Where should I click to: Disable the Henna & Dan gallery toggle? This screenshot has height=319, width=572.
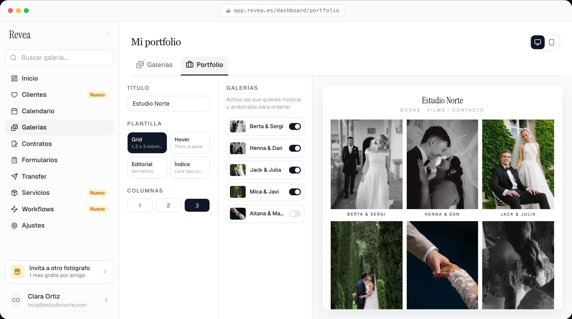(x=295, y=148)
